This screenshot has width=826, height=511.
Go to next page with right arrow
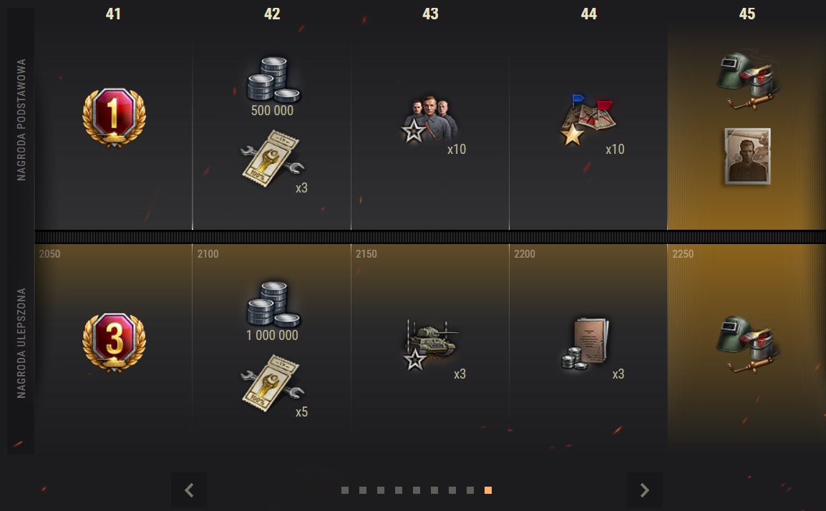click(644, 490)
